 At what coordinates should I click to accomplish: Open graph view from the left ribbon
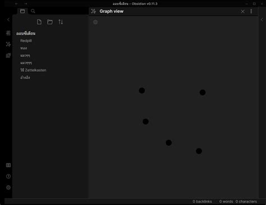[x=8, y=44]
